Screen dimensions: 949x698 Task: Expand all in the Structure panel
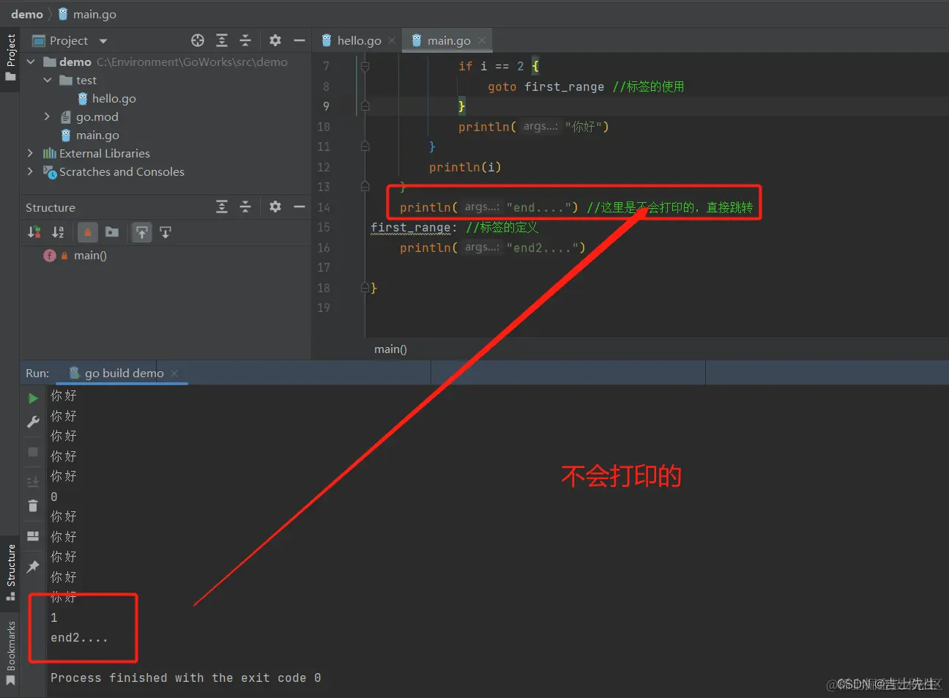point(222,207)
